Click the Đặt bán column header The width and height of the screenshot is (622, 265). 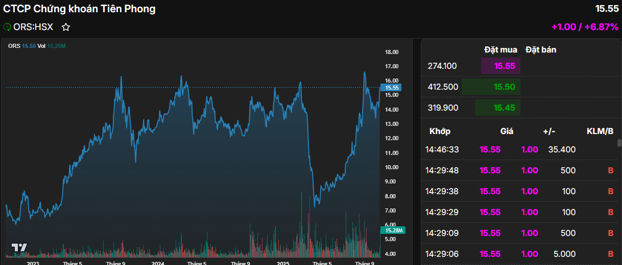pos(541,49)
